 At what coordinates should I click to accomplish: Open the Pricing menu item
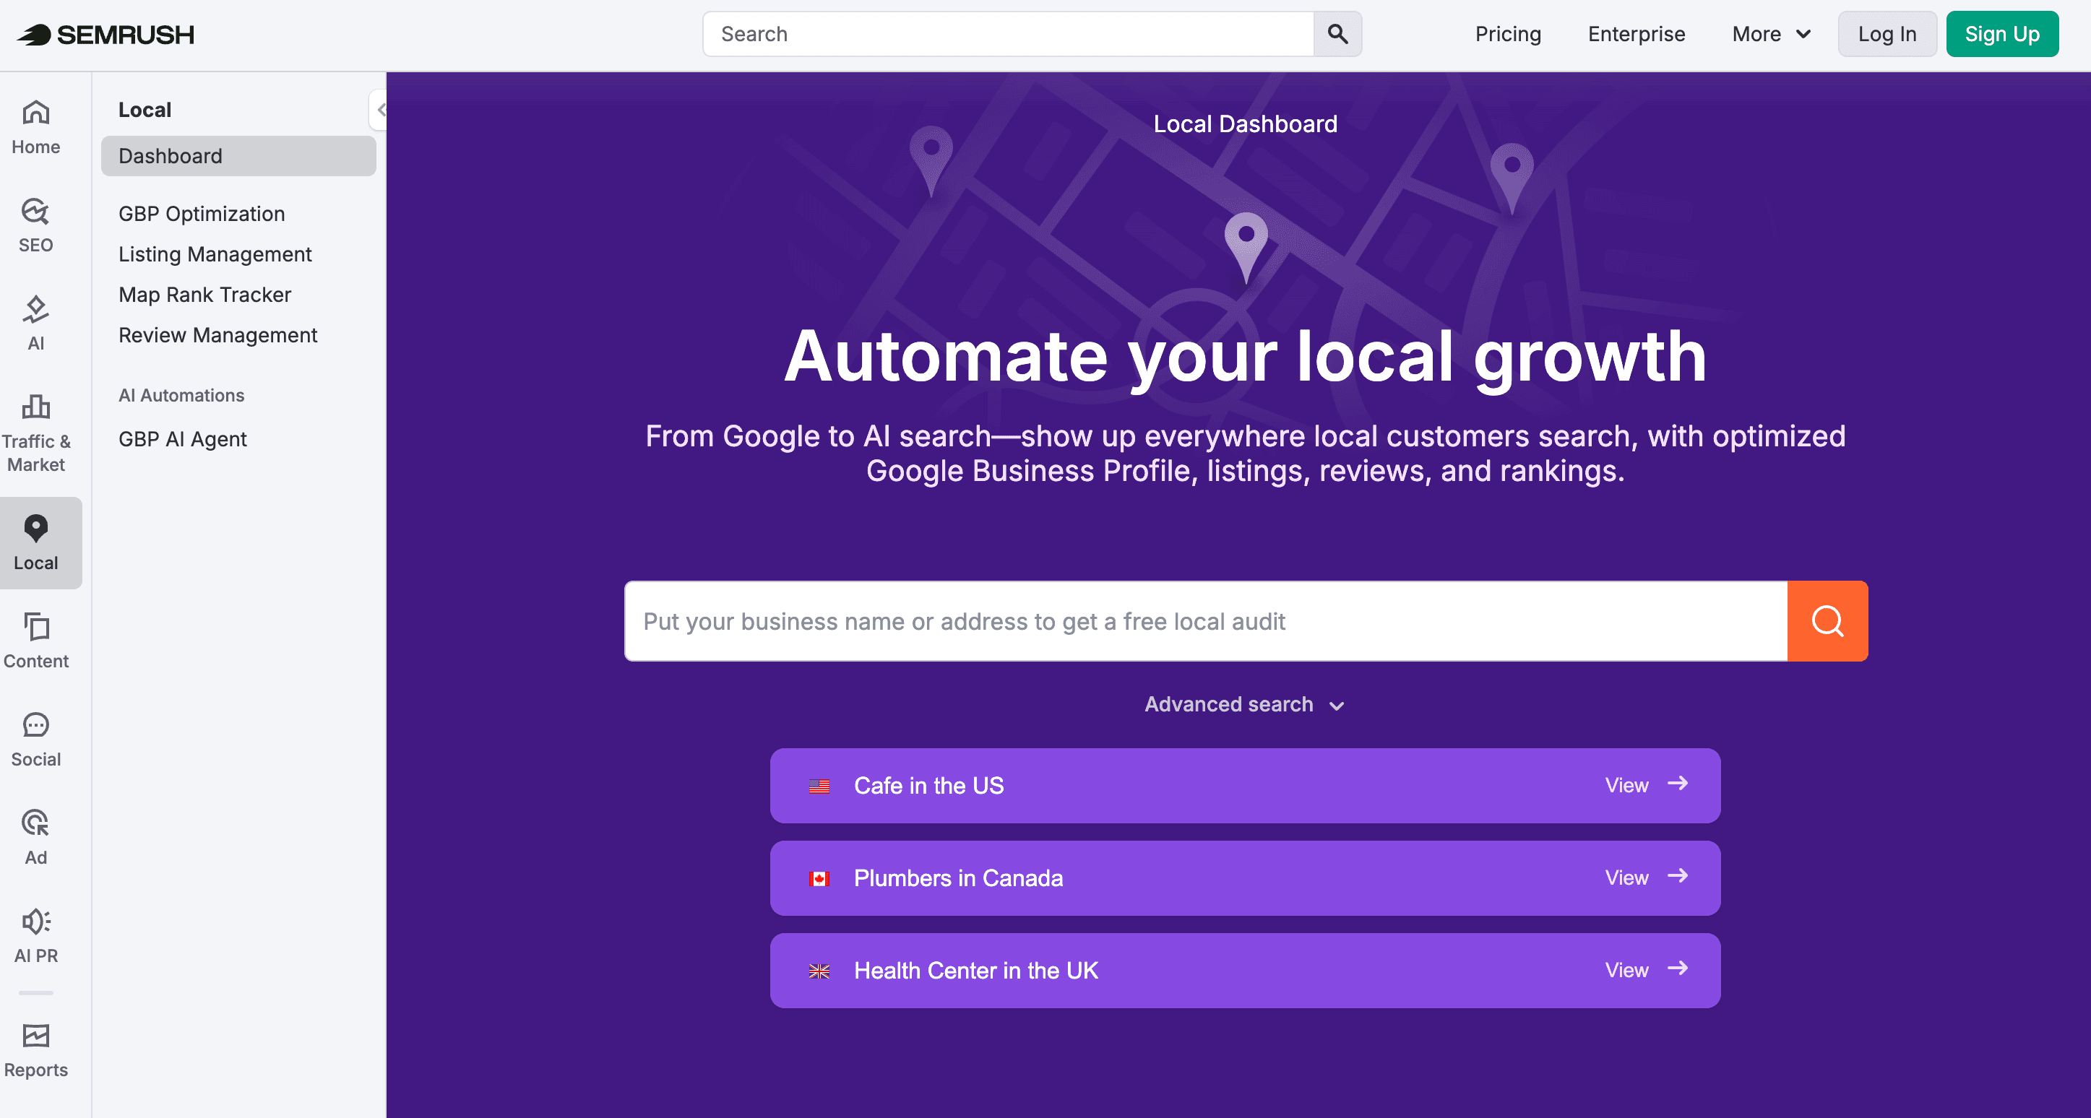[1507, 34]
